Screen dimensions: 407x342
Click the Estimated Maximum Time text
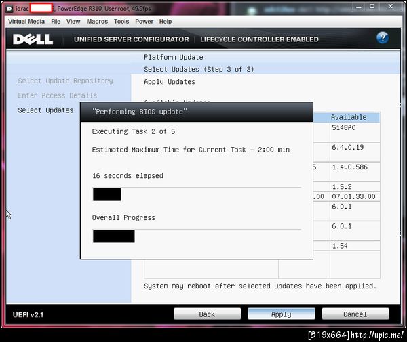coord(191,150)
